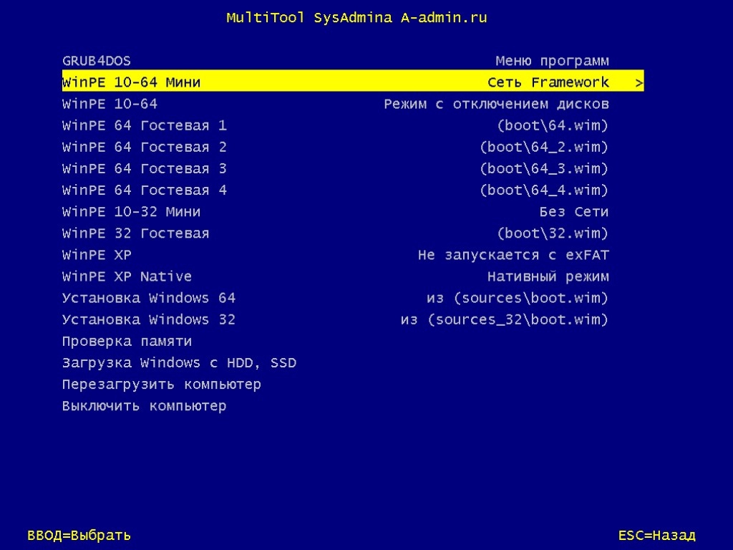
Task: Click the (boot\32.wim) text
Action: 553,233
